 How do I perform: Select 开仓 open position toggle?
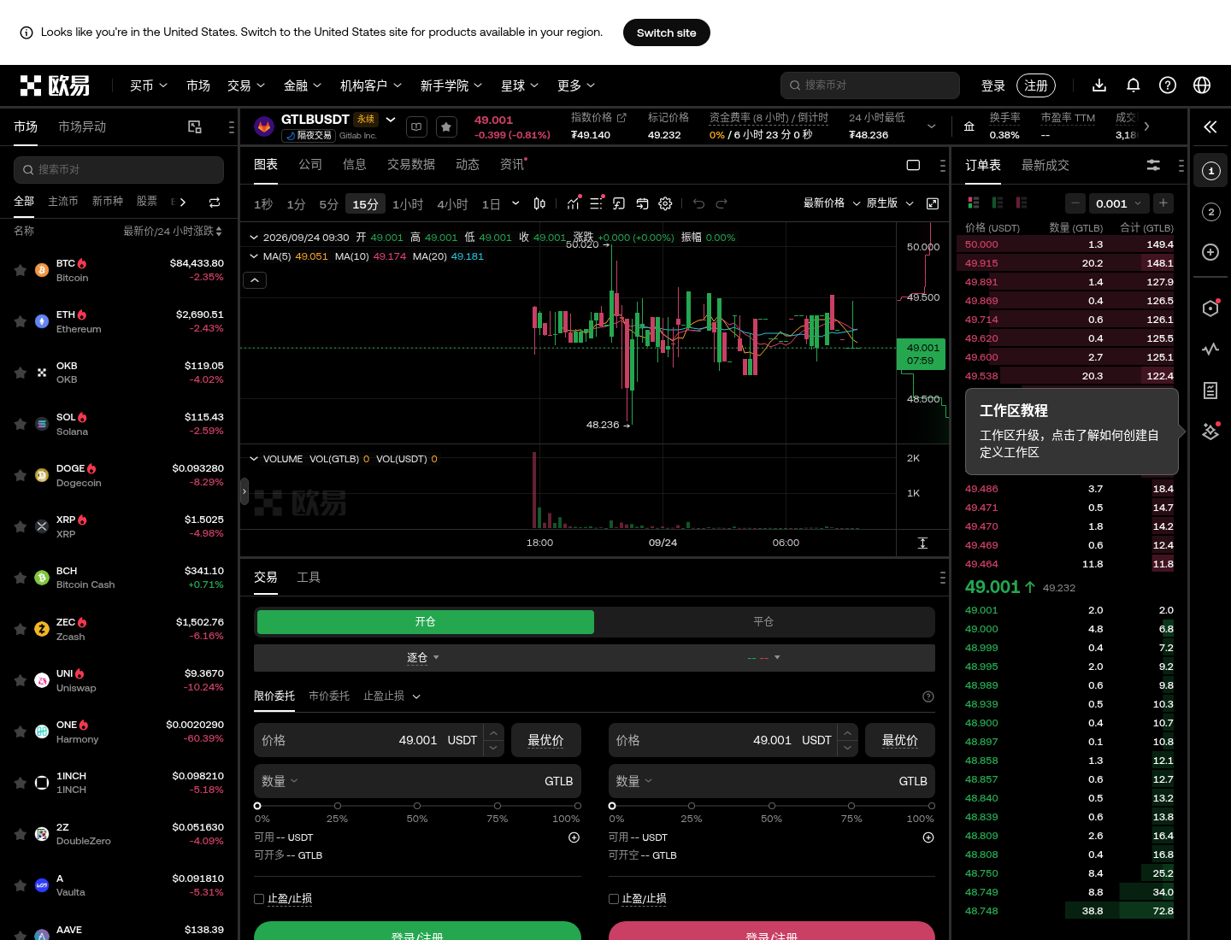point(425,622)
